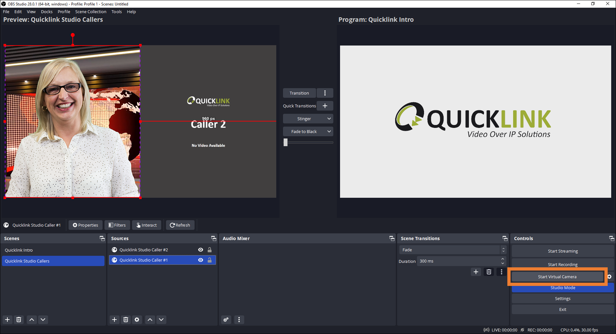The height and width of the screenshot is (334, 616).
Task: Refresh the browser source
Action: click(180, 225)
